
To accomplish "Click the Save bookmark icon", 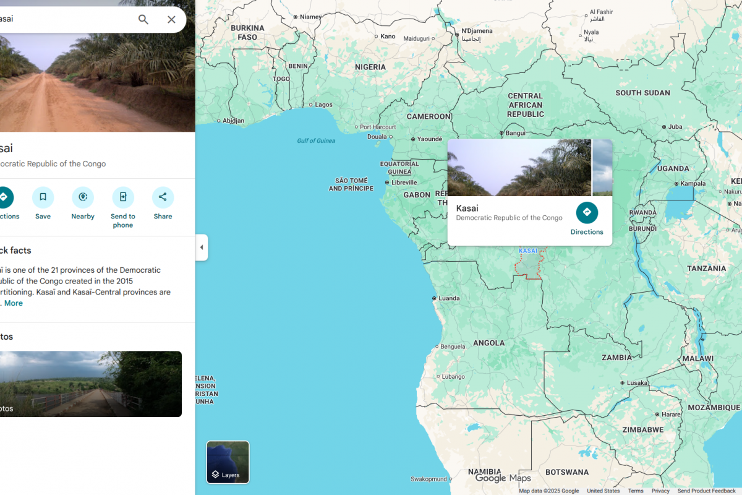I will [43, 197].
